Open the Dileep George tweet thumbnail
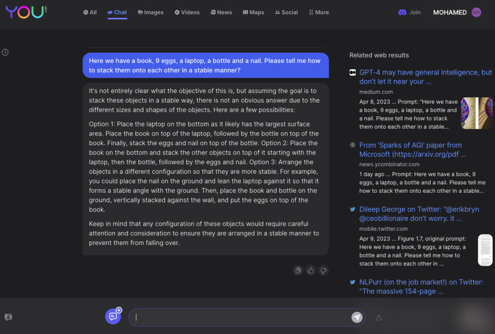The height and width of the screenshot is (334, 495). click(485, 250)
